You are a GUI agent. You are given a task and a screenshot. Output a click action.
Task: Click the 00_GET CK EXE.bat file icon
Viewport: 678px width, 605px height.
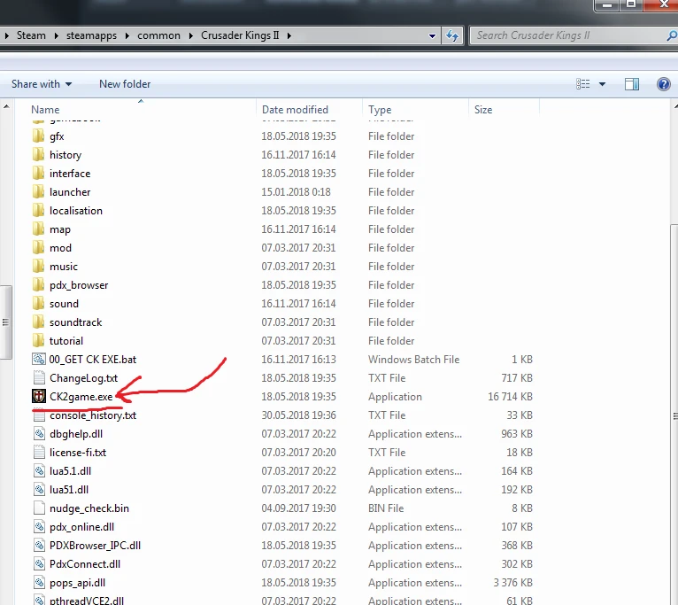click(39, 360)
